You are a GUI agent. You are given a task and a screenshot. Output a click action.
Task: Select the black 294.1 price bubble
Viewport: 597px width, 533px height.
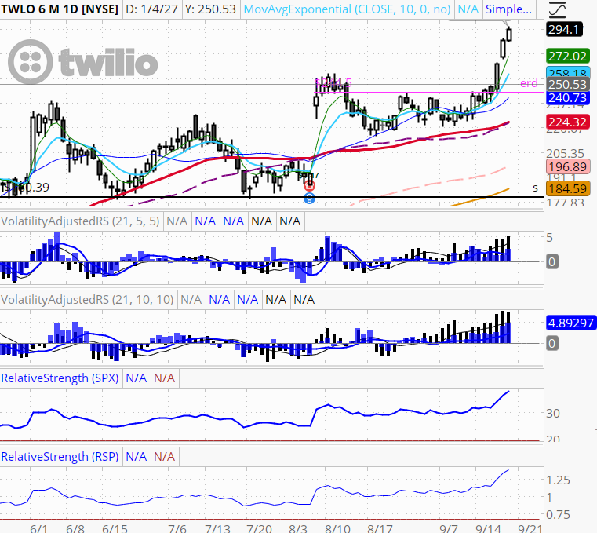(x=565, y=29)
